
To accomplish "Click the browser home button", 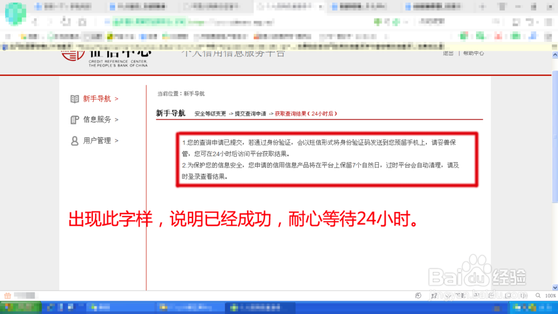I will [x=83, y=22].
